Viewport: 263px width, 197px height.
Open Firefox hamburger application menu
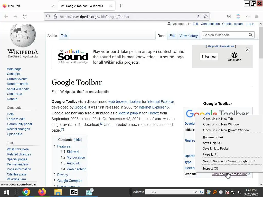pos(257,16)
